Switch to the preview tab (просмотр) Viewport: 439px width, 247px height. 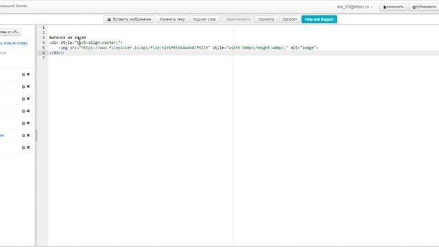click(266, 19)
